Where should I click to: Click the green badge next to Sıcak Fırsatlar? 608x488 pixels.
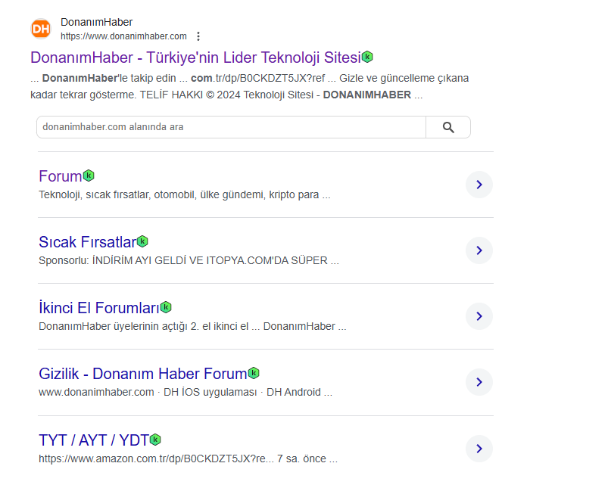point(142,241)
